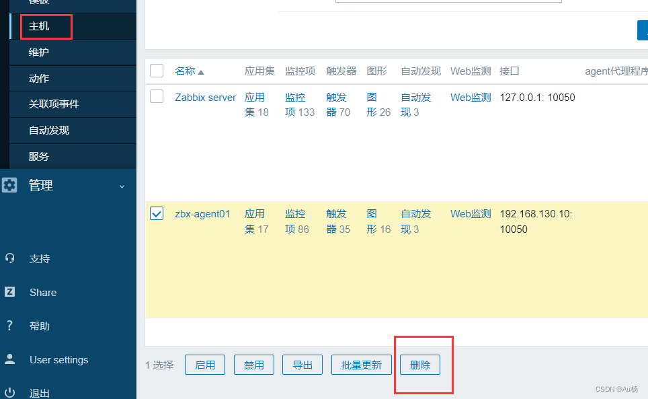Expand the 管理 section chevron
This screenshot has height=399, width=648.
(122, 186)
